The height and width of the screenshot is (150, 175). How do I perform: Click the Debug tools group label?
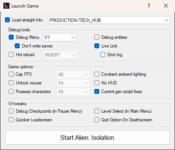[19, 30]
